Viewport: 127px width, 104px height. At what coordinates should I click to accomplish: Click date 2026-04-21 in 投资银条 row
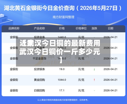coord(110,69)
